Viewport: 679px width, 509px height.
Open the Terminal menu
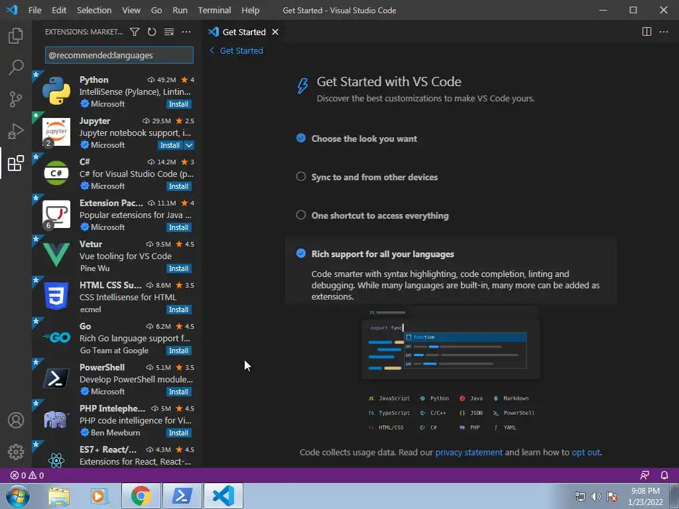[214, 10]
